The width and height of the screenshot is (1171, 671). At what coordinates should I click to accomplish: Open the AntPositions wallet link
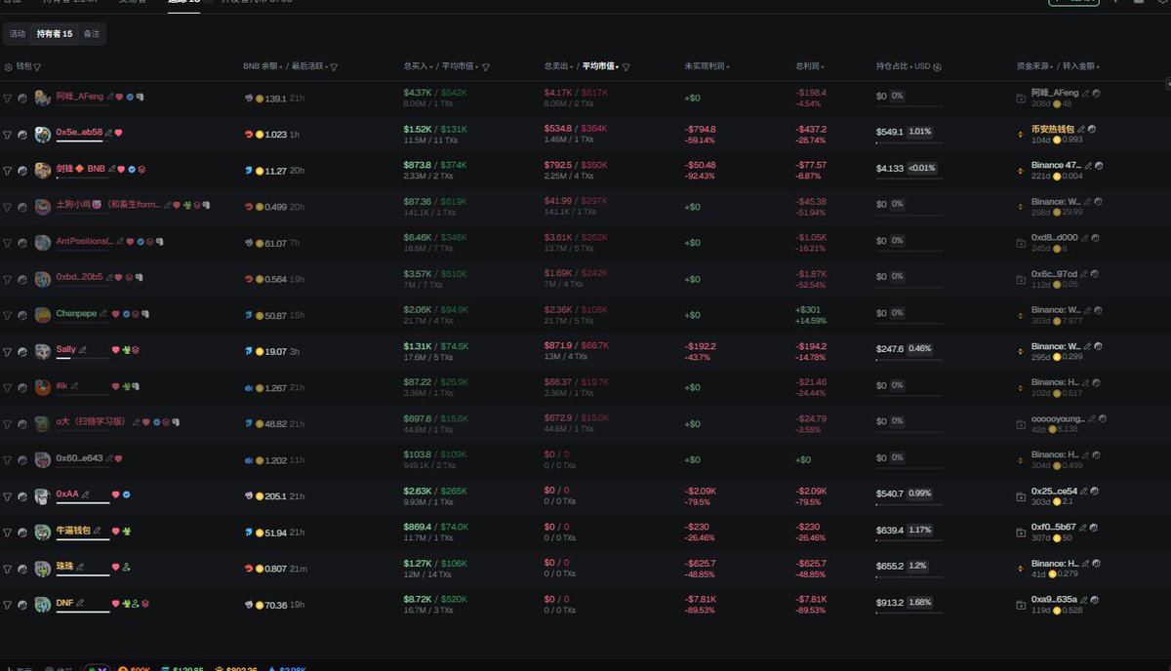coord(85,241)
